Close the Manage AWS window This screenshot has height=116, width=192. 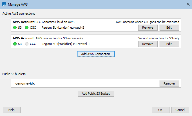click(x=188, y=4)
